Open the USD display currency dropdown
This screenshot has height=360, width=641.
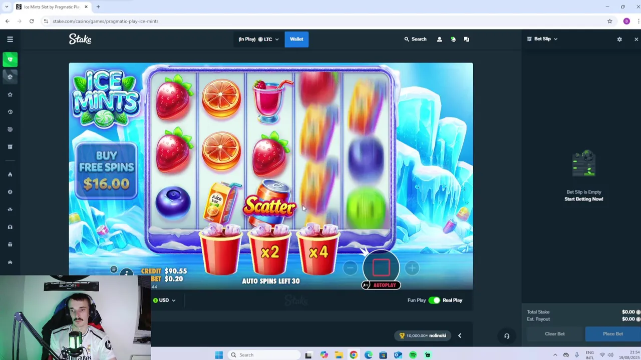[164, 300]
